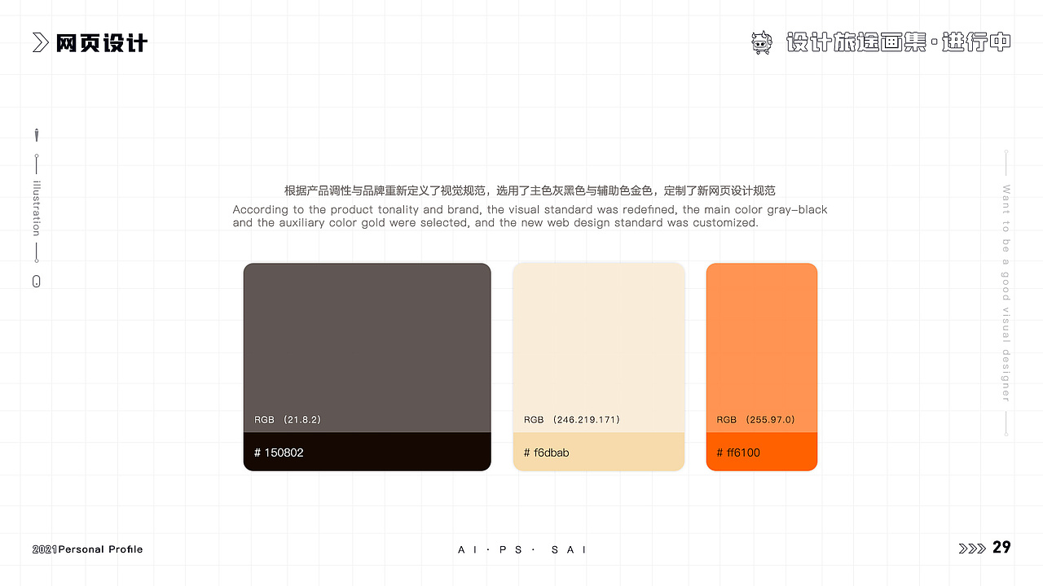Click the AI · PS · SAI footer text
1043x586 pixels.
(522, 549)
